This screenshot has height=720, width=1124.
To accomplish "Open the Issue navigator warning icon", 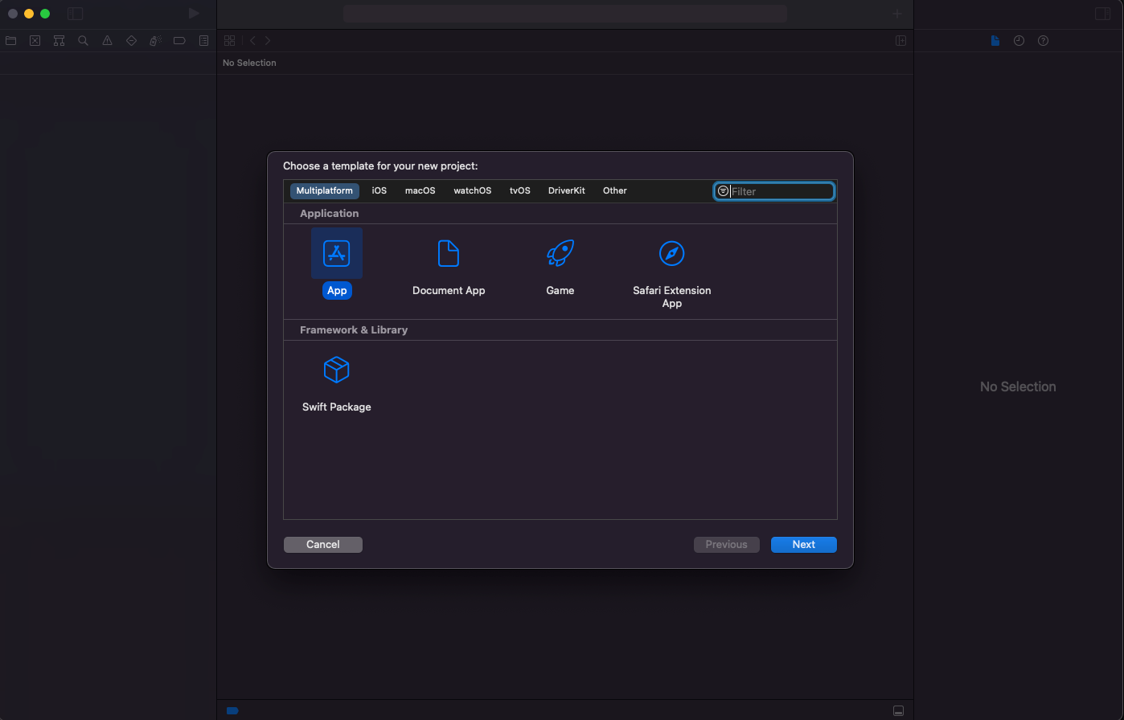I will (x=107, y=40).
